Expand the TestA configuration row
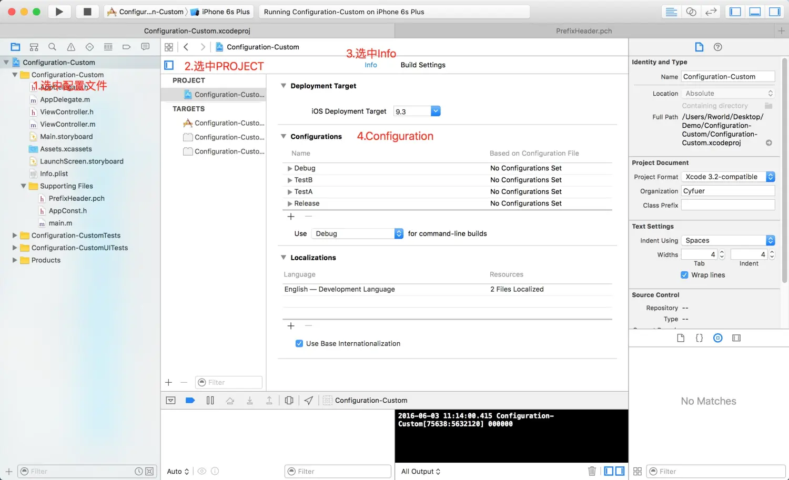789x480 pixels. pyautogui.click(x=290, y=192)
